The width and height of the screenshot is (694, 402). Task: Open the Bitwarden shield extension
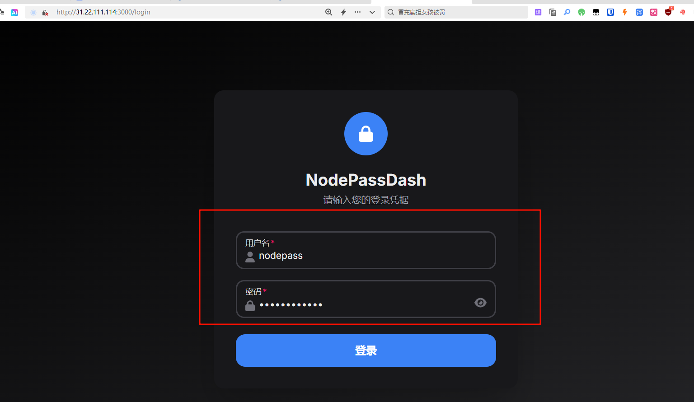coord(610,12)
